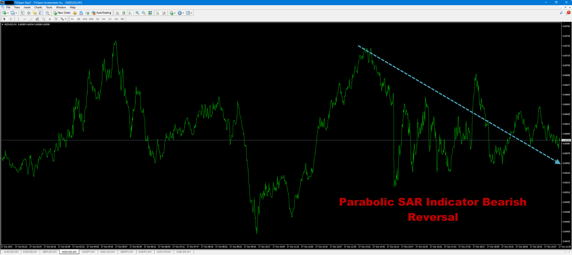Select the Arrows drawing tool icon
This screenshot has height=255, width=572.
coord(62,19)
